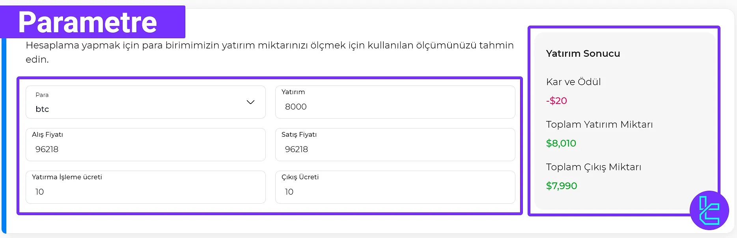Click the Kar ve Ödül label
The width and height of the screenshot is (737, 238).
click(x=573, y=82)
